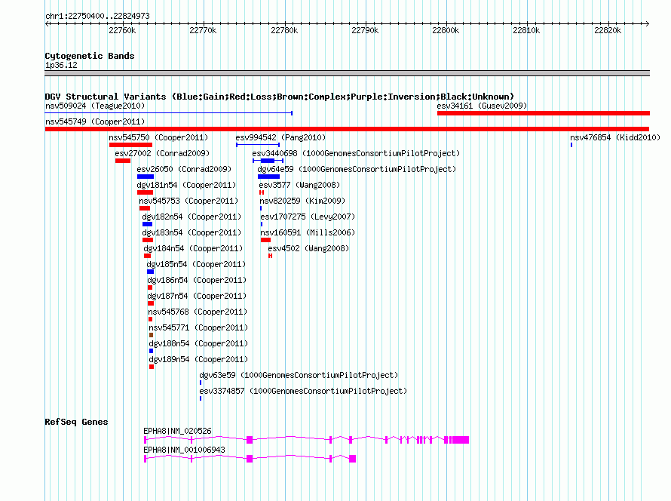Open nsv820259 (Kim2009) label

(302, 201)
